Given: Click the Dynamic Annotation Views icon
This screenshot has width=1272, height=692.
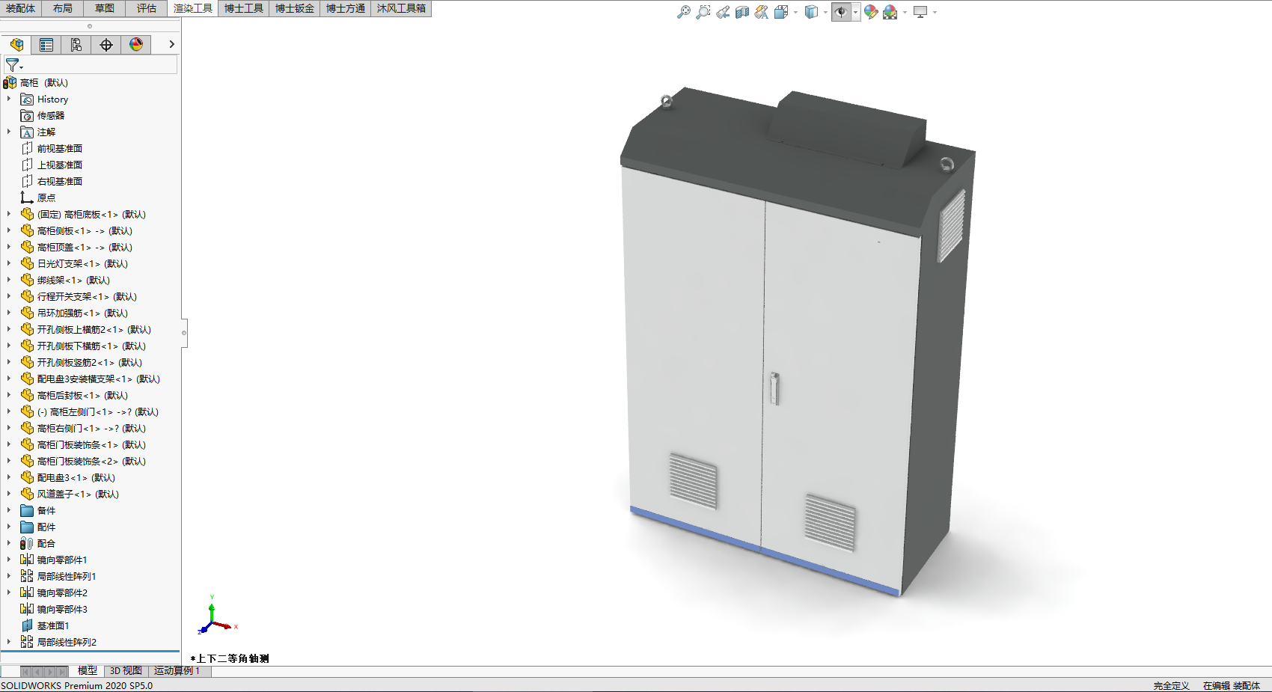Looking at the screenshot, I should point(761,12).
